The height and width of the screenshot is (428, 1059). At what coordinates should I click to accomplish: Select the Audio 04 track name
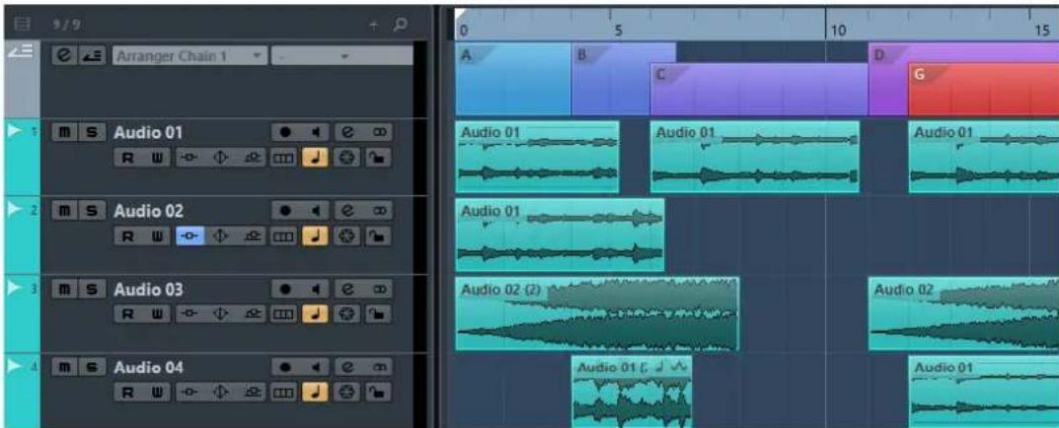coord(148,367)
